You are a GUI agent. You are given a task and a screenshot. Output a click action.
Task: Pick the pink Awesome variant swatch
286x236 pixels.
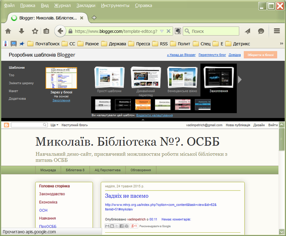pyautogui.click(x=183, y=105)
